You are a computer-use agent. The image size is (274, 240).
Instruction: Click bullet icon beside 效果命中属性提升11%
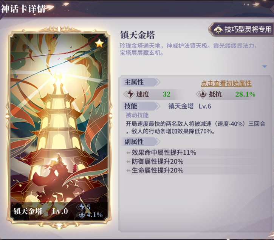pyautogui.click(x=128, y=153)
